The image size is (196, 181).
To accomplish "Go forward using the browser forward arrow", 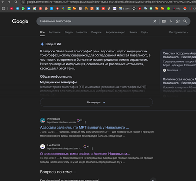I will click(9, 2).
